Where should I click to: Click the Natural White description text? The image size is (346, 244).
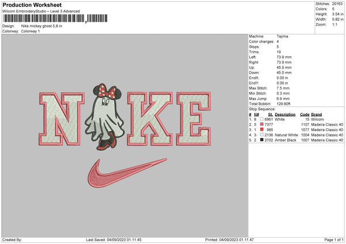(x=286, y=135)
